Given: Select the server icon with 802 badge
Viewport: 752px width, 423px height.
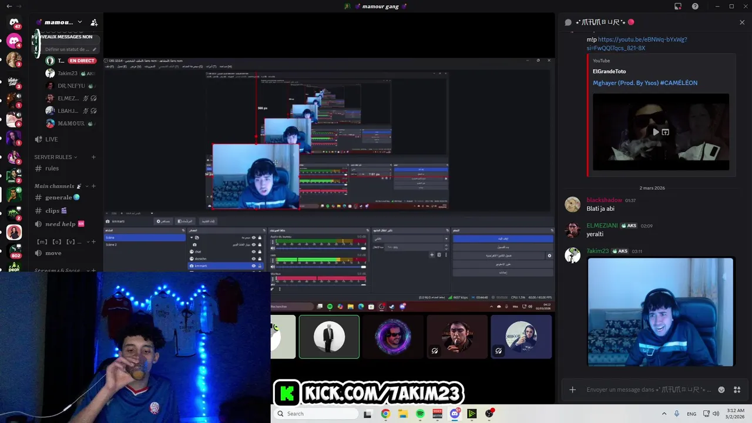Looking at the screenshot, I should (14, 251).
